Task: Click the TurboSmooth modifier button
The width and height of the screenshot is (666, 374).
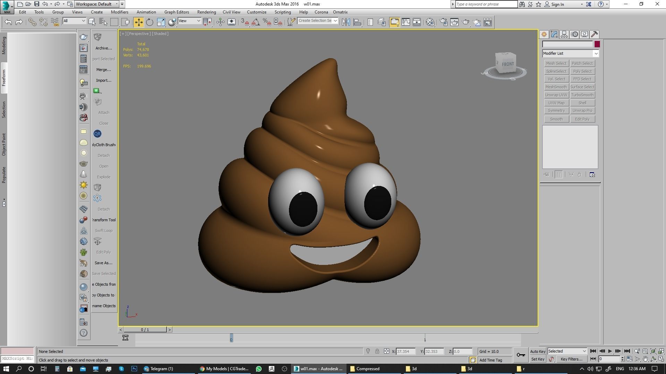Action: (582, 95)
